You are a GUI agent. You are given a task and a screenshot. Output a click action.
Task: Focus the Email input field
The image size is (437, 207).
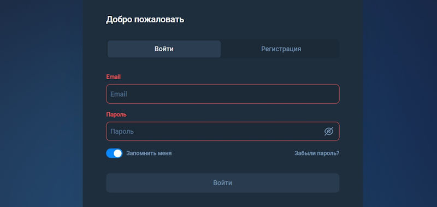point(223,94)
